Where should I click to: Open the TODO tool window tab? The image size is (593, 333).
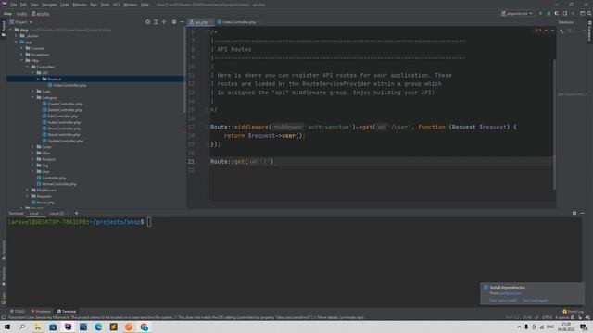[18, 312]
